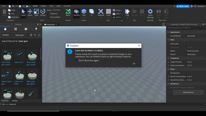Image resolution: width=206 pixels, height=116 pixels.
Task: Choose the Move tool
Action: click(x=30, y=13)
